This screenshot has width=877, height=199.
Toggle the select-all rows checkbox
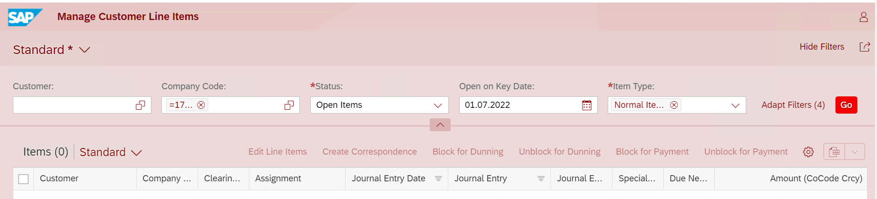tap(23, 179)
